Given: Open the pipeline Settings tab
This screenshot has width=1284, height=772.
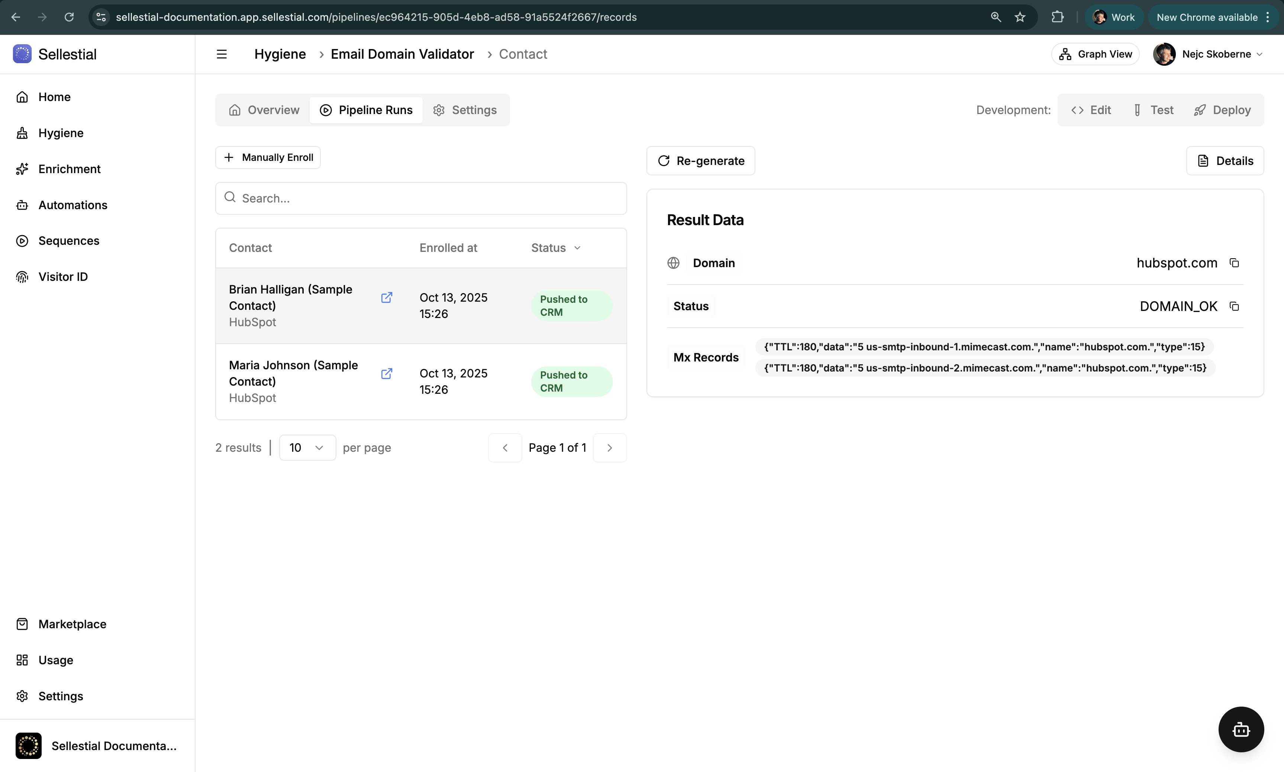Looking at the screenshot, I should click(x=465, y=110).
